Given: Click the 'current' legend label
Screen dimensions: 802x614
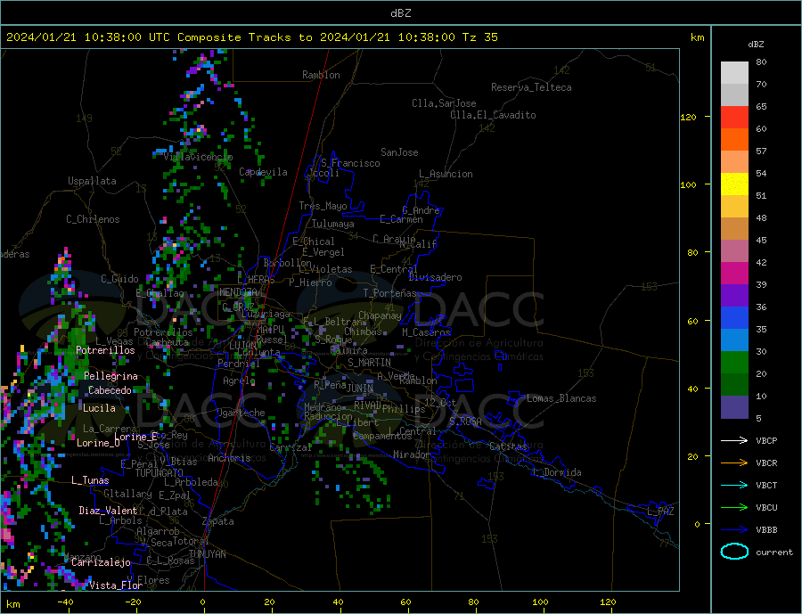Looking at the screenshot, I should pyautogui.click(x=774, y=553).
